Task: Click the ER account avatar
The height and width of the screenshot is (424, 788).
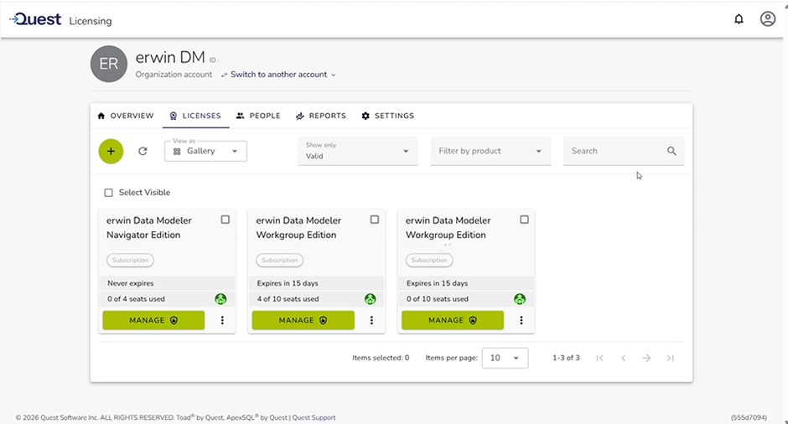Action: click(108, 64)
